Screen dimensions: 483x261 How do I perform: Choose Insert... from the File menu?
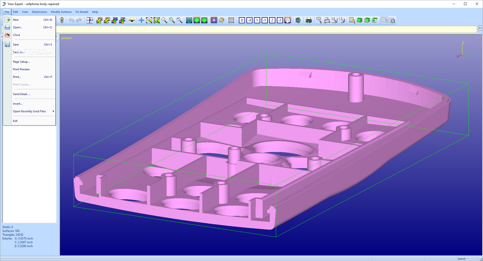coord(29,104)
